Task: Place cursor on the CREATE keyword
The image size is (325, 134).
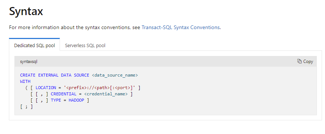Action: 28,75
